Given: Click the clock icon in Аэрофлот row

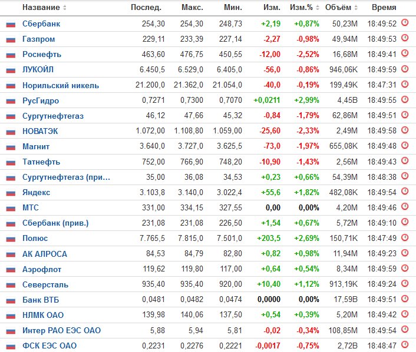Looking at the screenshot, I should point(405,268).
